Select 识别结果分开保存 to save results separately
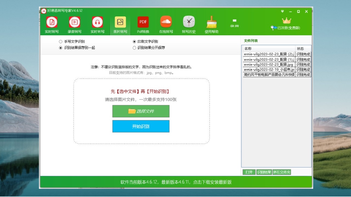351x197 pixels. click(x=134, y=48)
